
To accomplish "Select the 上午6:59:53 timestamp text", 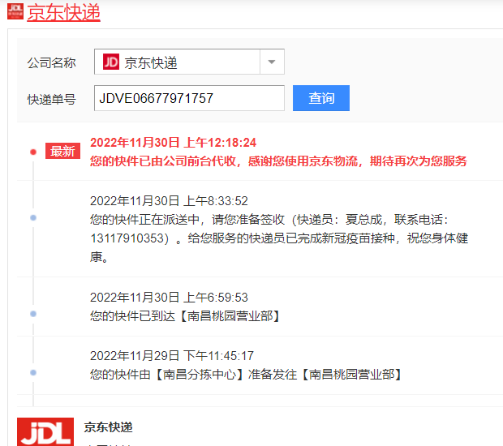I will click(169, 298).
